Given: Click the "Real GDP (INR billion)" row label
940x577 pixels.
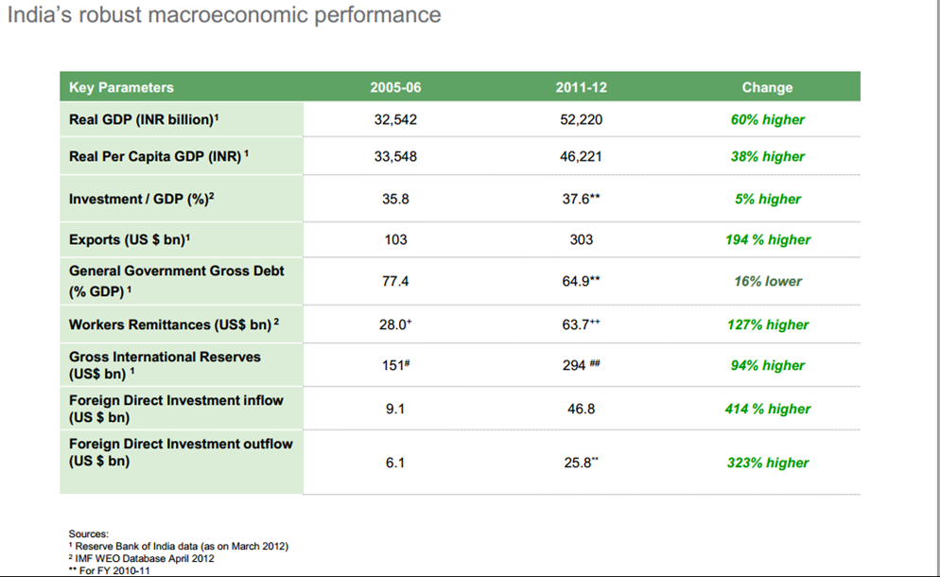Looking at the screenshot, I should click(144, 119).
